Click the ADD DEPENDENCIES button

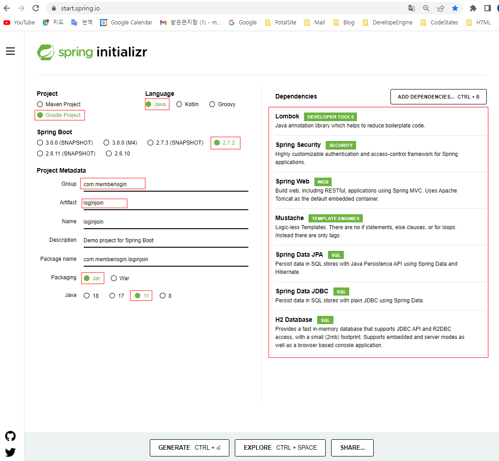click(438, 97)
